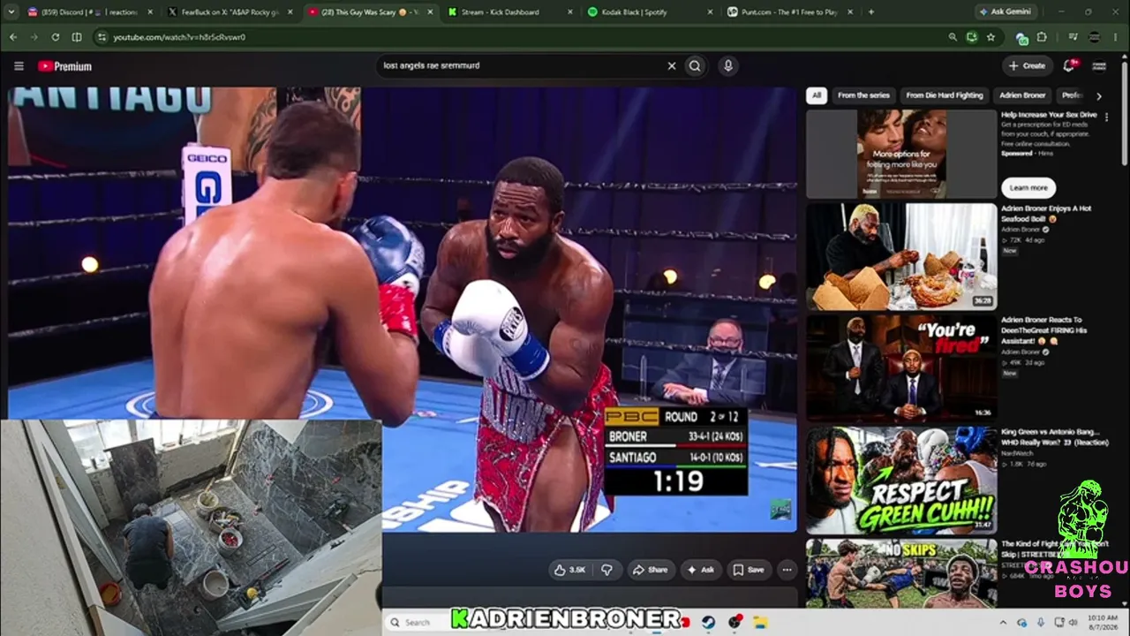
Task: Open the 'Respect Green Cuhh' thumbnail
Action: (x=901, y=480)
